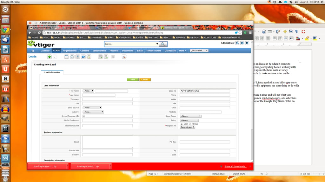Open the Leads settings wrench icon
Screen dimensions: 325x182
coord(124,57)
